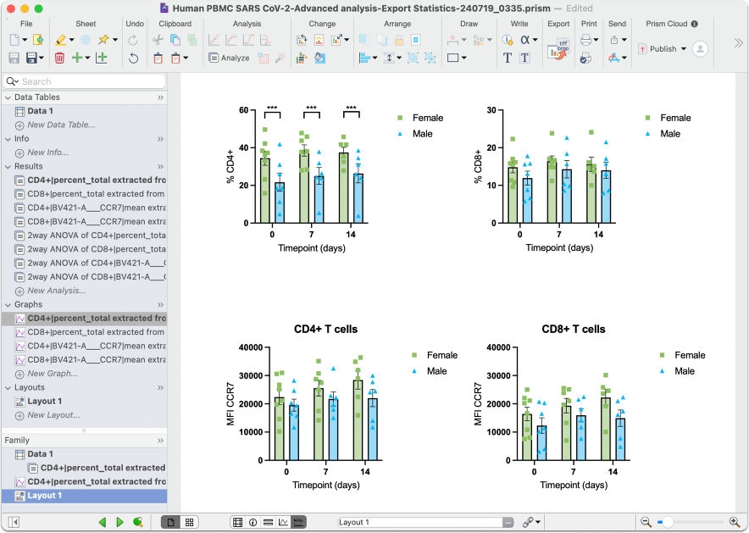Select Layout 1 in Family panel

(84, 496)
